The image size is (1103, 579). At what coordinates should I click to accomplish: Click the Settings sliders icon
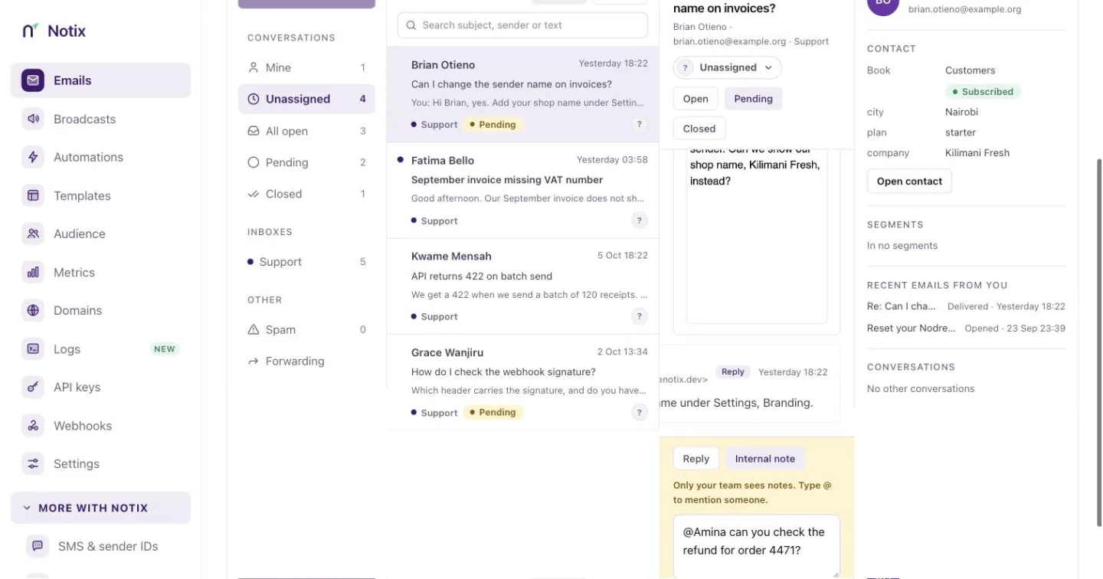pos(33,463)
